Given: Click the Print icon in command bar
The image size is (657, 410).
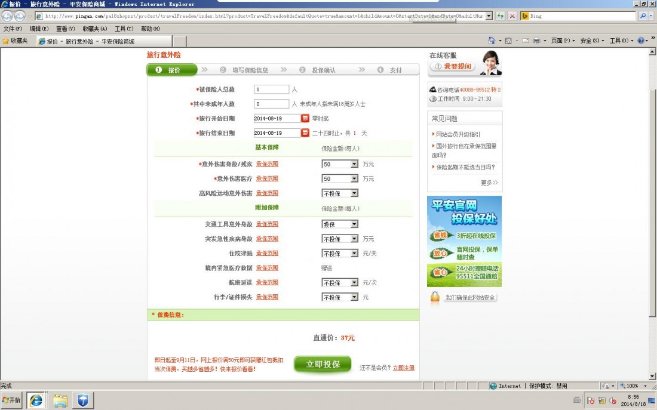Looking at the screenshot, I should pos(536,41).
